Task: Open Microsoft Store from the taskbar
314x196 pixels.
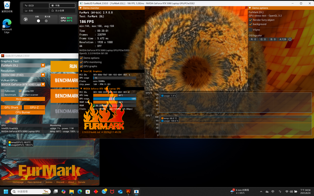Action: click(x=88, y=192)
